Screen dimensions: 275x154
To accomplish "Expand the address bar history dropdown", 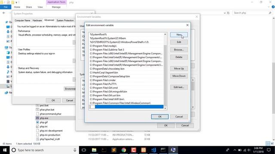I will pos(225,13).
